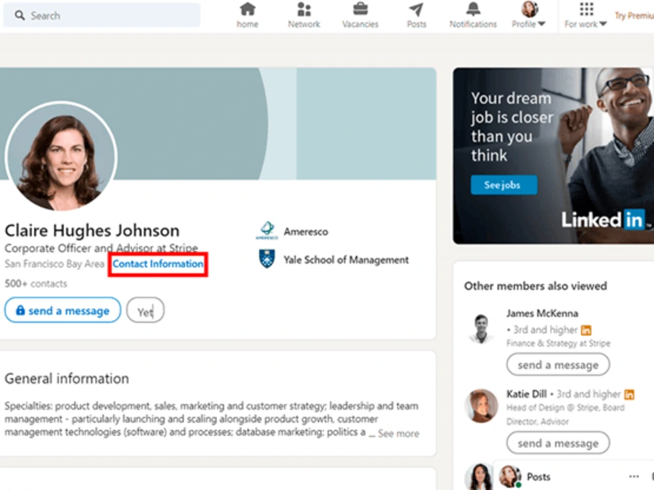
Task: Click the Other members also viewed heading
Action: click(535, 286)
